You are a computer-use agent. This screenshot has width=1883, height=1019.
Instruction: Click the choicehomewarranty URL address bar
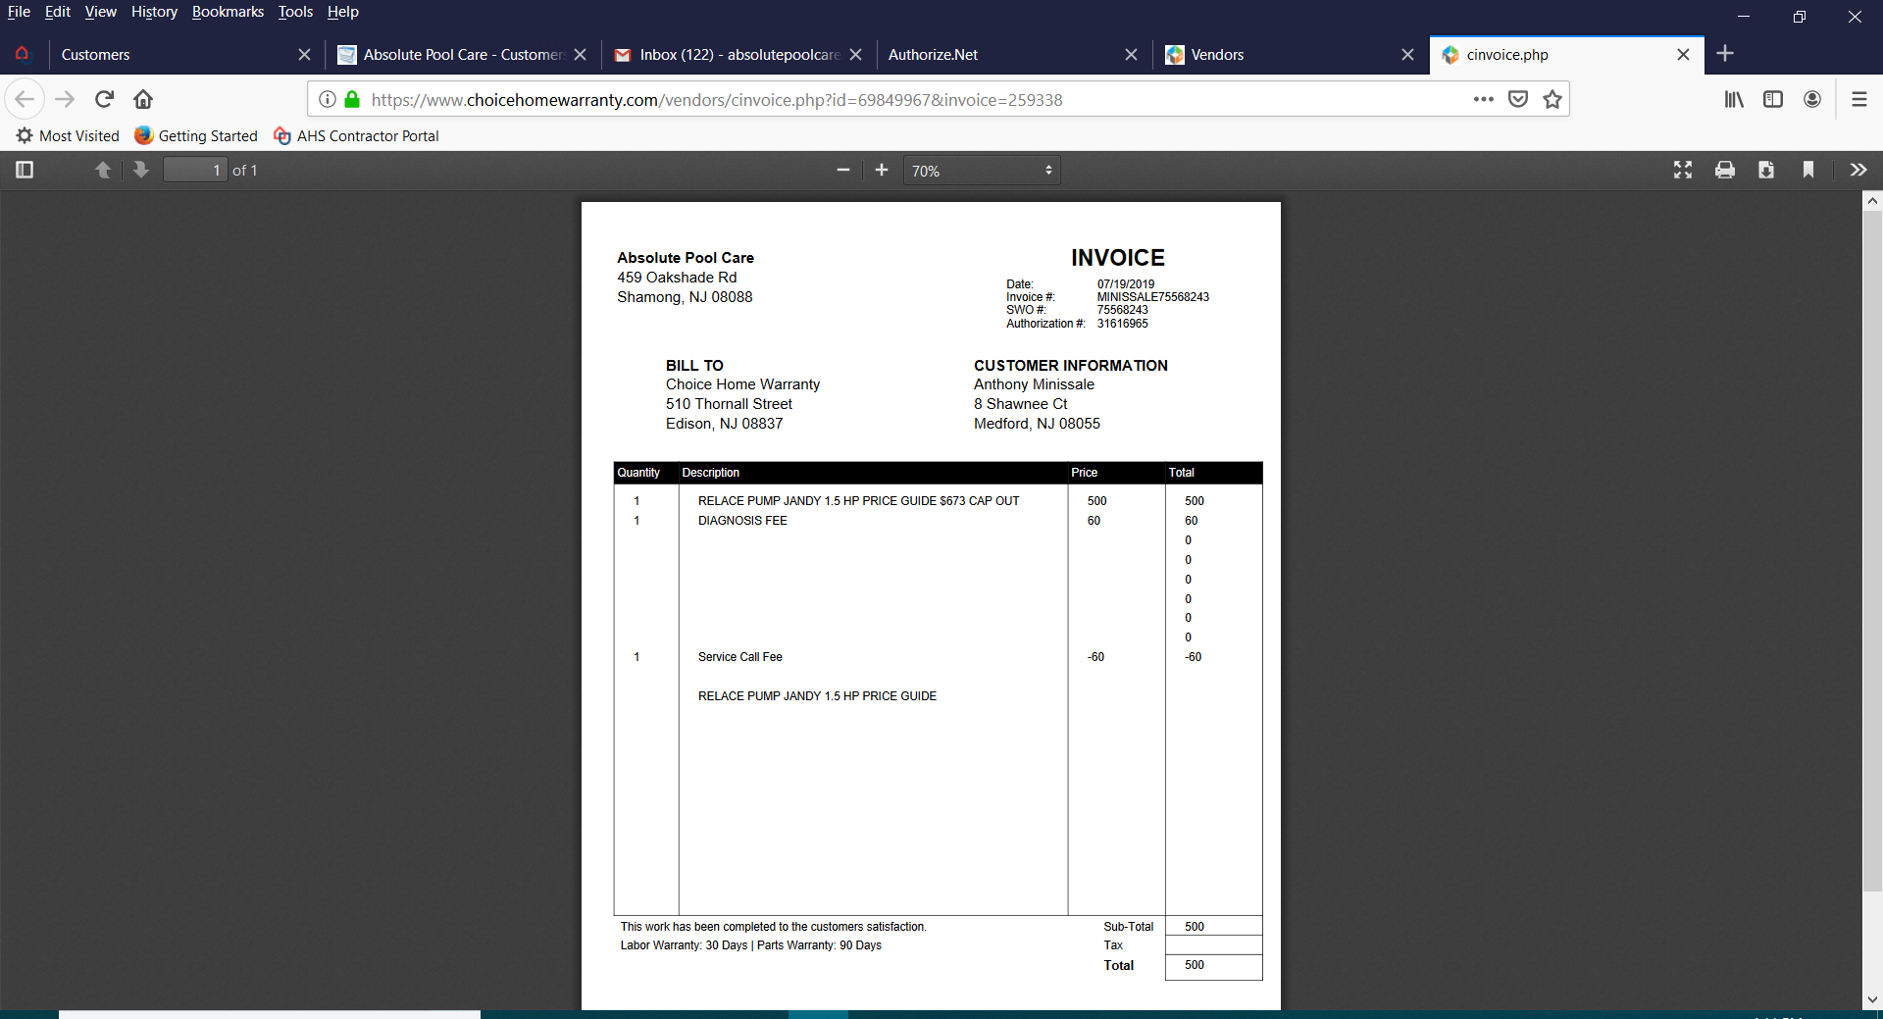click(716, 100)
